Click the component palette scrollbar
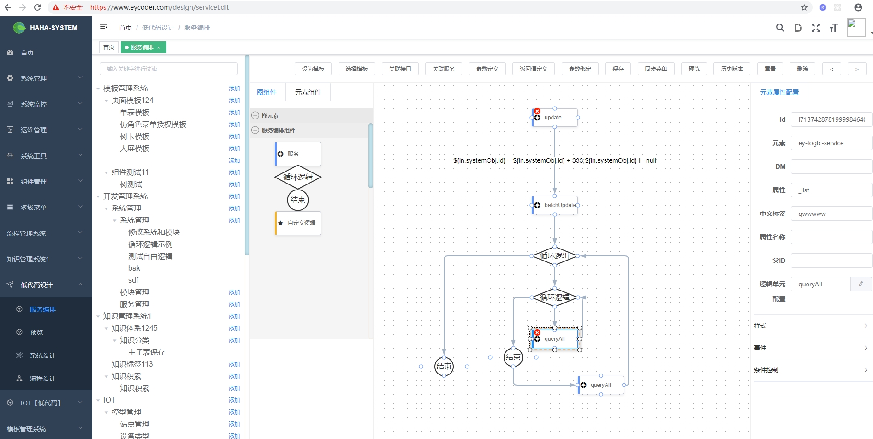This screenshot has height=439, width=873. coord(371,155)
